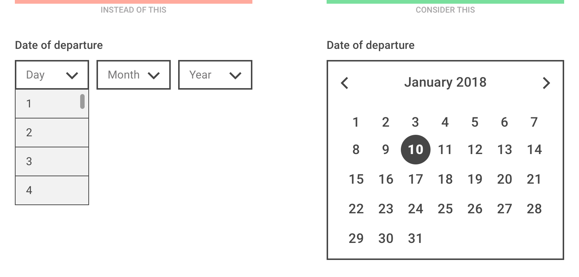The image size is (579, 277).
Task: Open the Day dropdown
Action: click(x=52, y=75)
